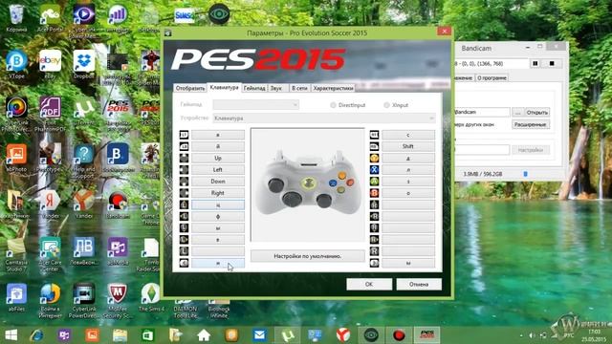Open Internet Explorer from the taskbar
The height and width of the screenshot is (344, 612).
click(37, 335)
